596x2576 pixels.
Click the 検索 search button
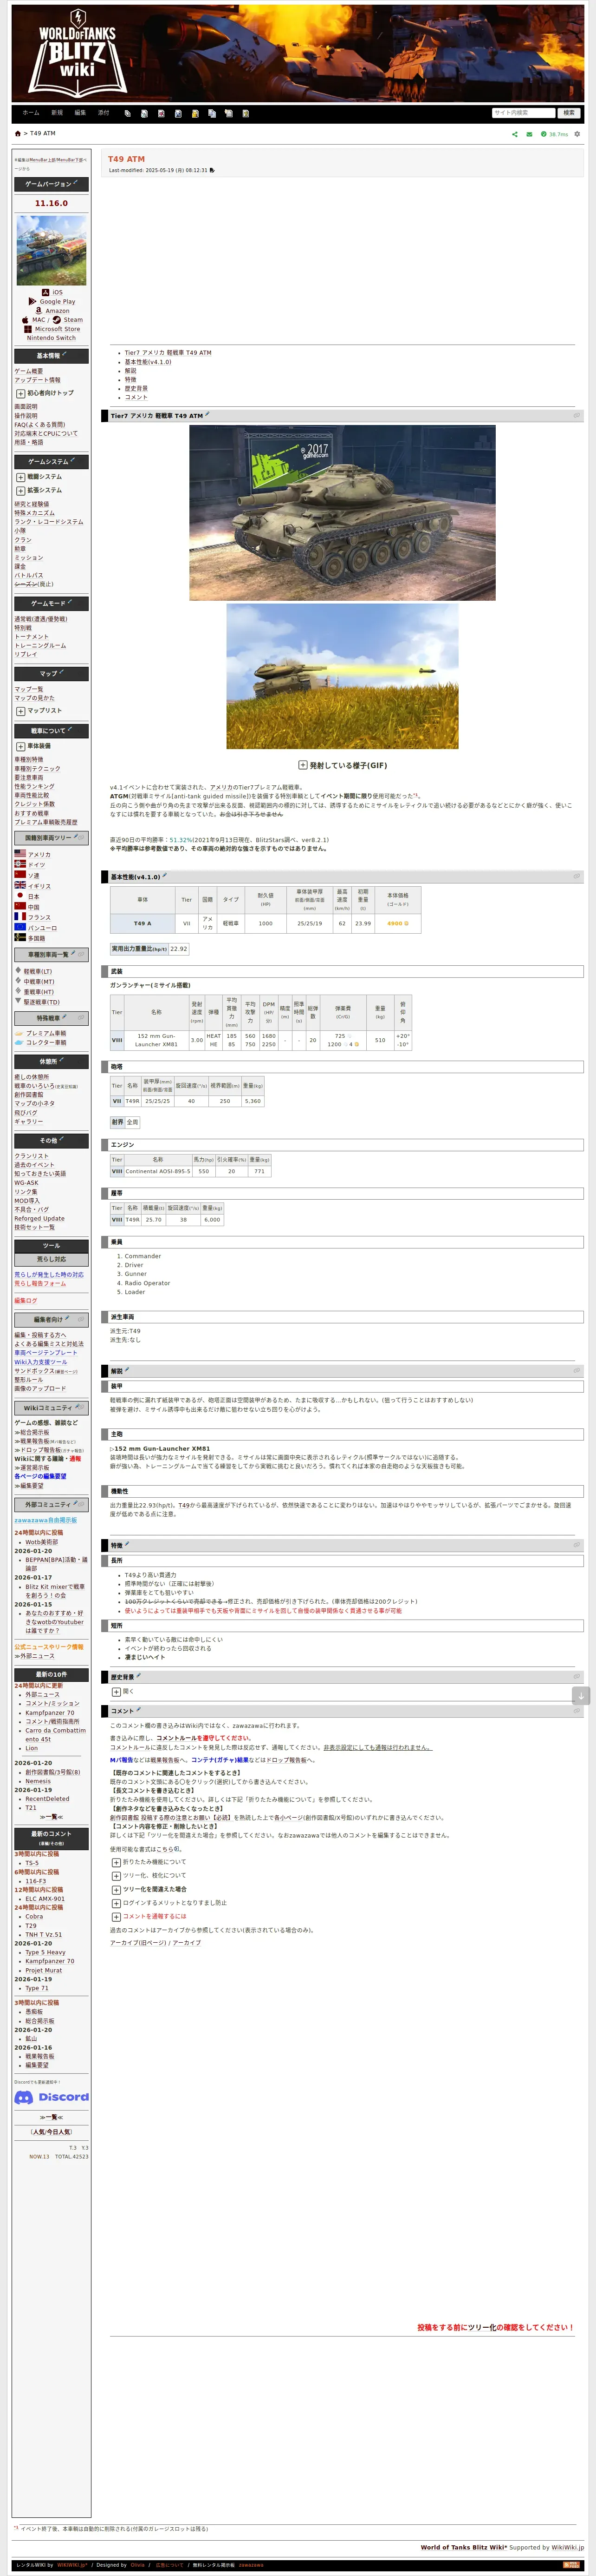(x=568, y=113)
